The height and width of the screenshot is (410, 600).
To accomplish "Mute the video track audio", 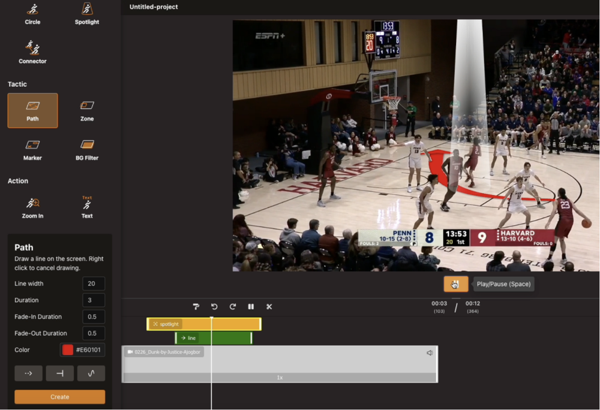I will point(430,352).
